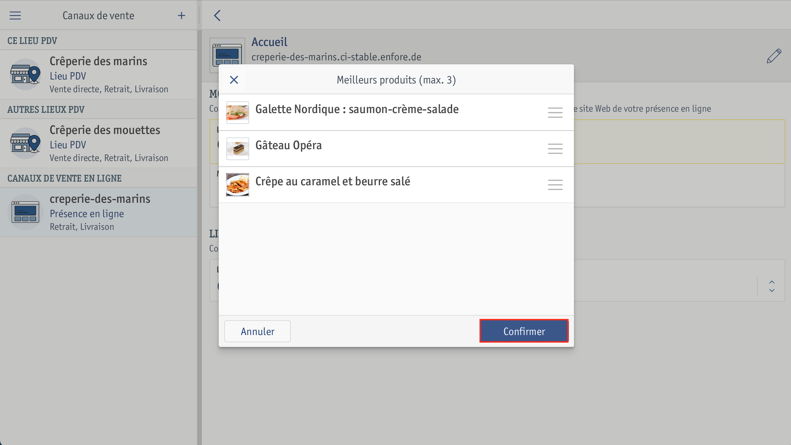This screenshot has height=445, width=791.
Task: Cancel with the Annuler button
Action: pyautogui.click(x=257, y=331)
